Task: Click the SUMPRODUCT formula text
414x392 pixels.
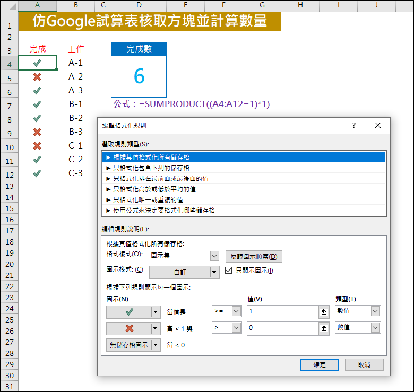Action: 192,104
